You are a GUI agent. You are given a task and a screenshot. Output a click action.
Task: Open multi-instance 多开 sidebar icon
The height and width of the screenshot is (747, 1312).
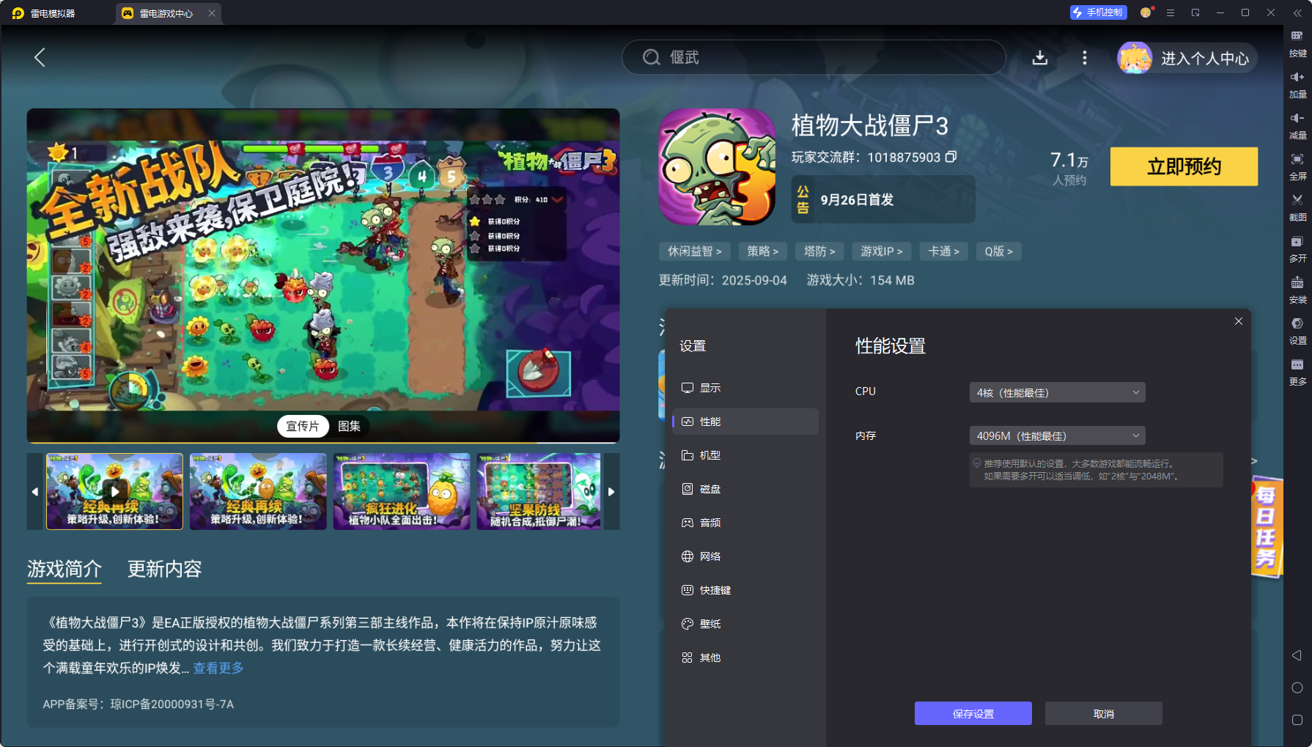coord(1297,249)
